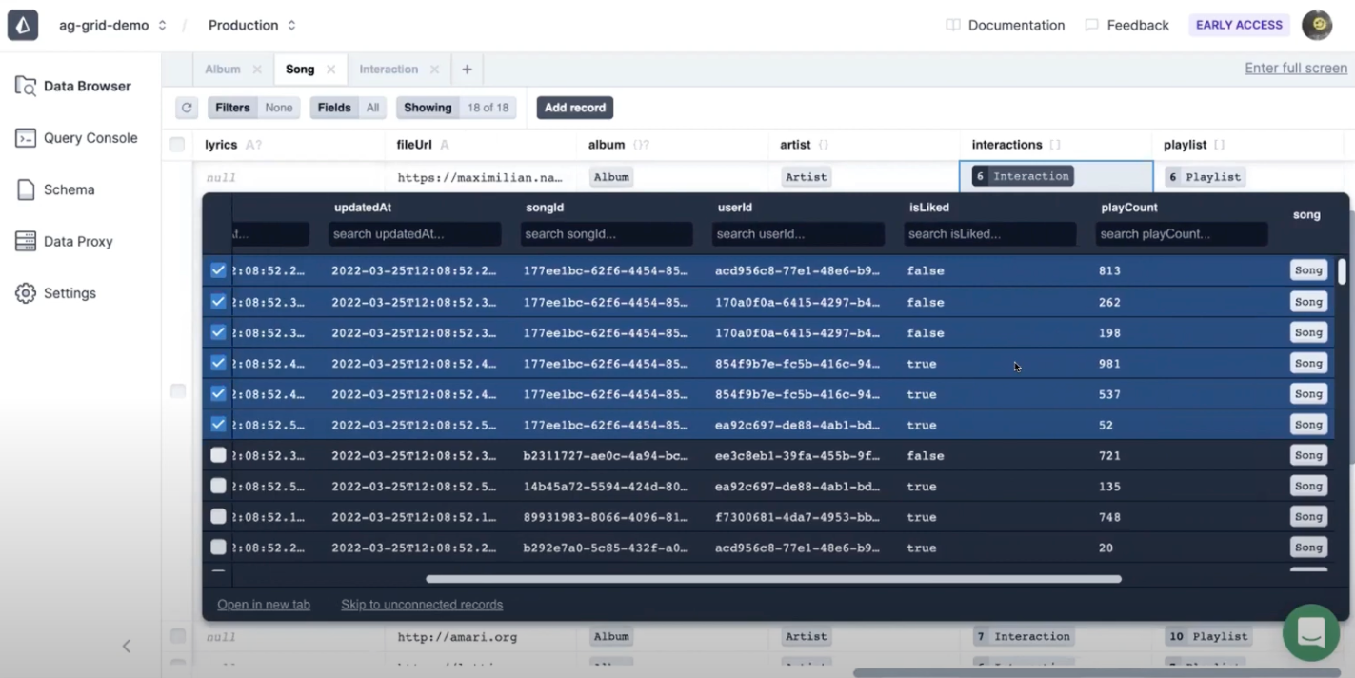The height and width of the screenshot is (678, 1355).
Task: Check the row with playCount 721
Action: coord(218,455)
